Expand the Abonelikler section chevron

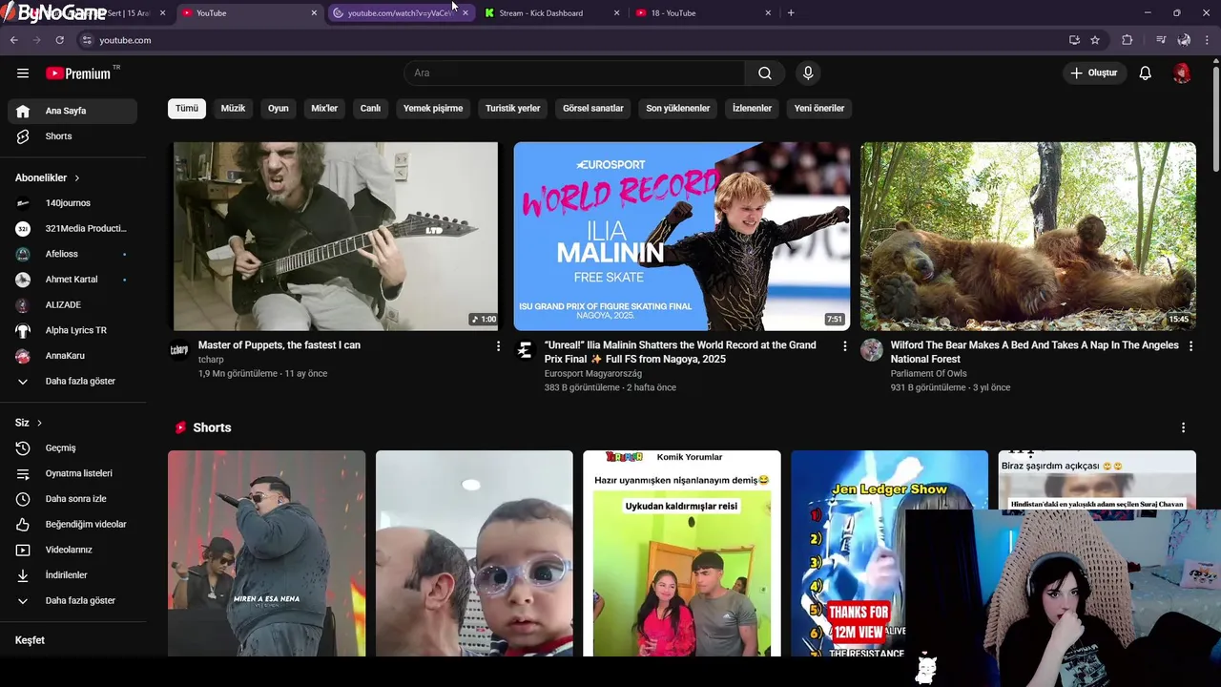click(77, 178)
